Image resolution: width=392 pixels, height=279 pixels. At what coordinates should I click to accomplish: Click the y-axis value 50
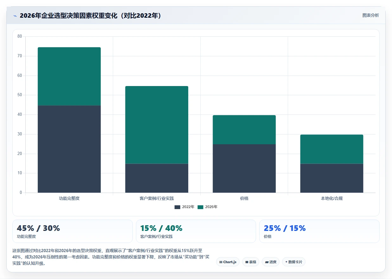pyautogui.click(x=20, y=95)
